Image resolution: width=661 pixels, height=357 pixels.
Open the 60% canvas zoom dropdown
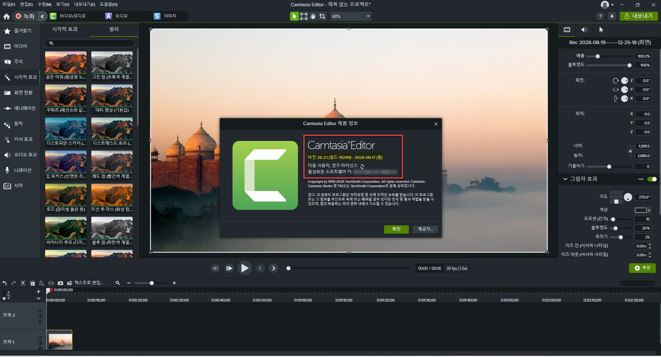click(351, 16)
